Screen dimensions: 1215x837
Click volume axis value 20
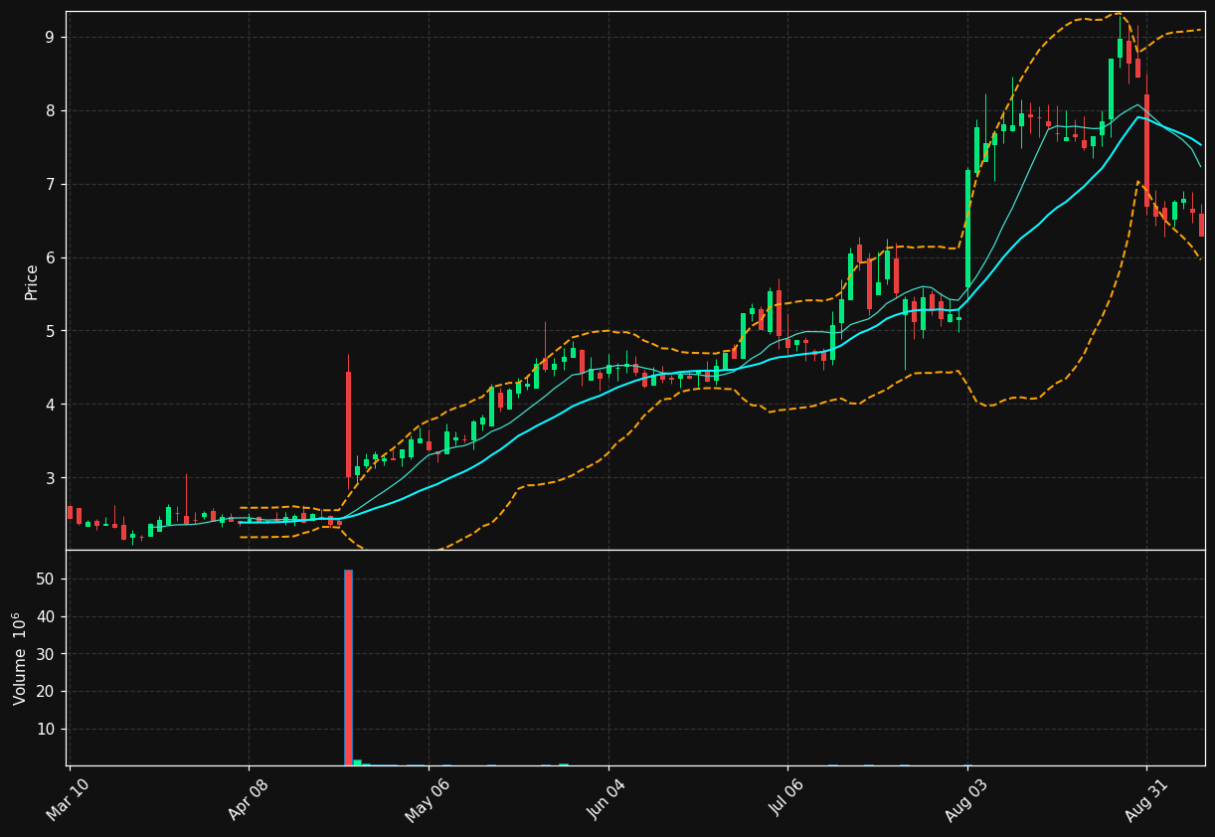46,692
